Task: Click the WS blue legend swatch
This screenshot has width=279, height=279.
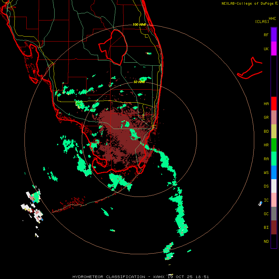Action: 274,172
